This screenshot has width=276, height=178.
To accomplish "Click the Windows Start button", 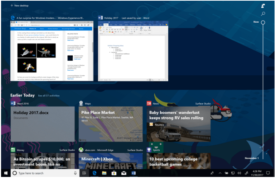I will 6,173.
